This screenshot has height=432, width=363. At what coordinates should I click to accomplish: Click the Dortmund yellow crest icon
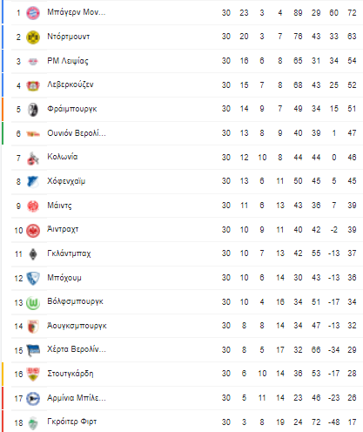coord(33,37)
